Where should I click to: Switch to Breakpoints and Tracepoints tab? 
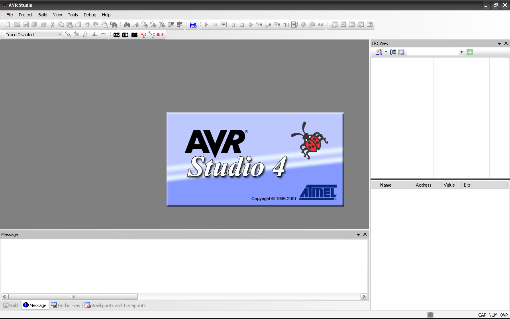115,305
